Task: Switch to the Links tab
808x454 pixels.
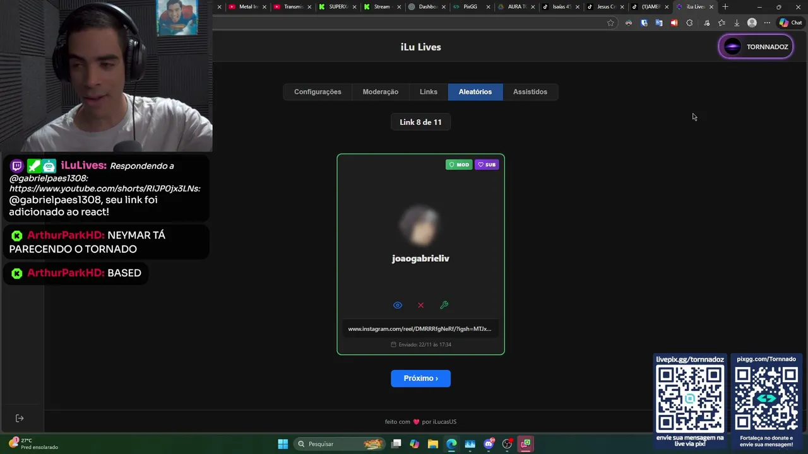Action: click(x=429, y=92)
